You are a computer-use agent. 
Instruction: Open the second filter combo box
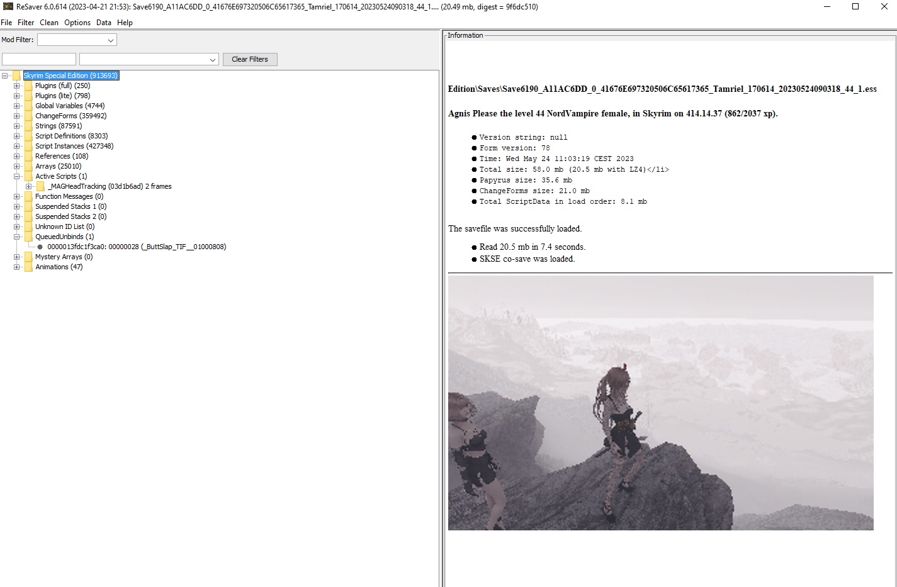pyautogui.click(x=149, y=59)
